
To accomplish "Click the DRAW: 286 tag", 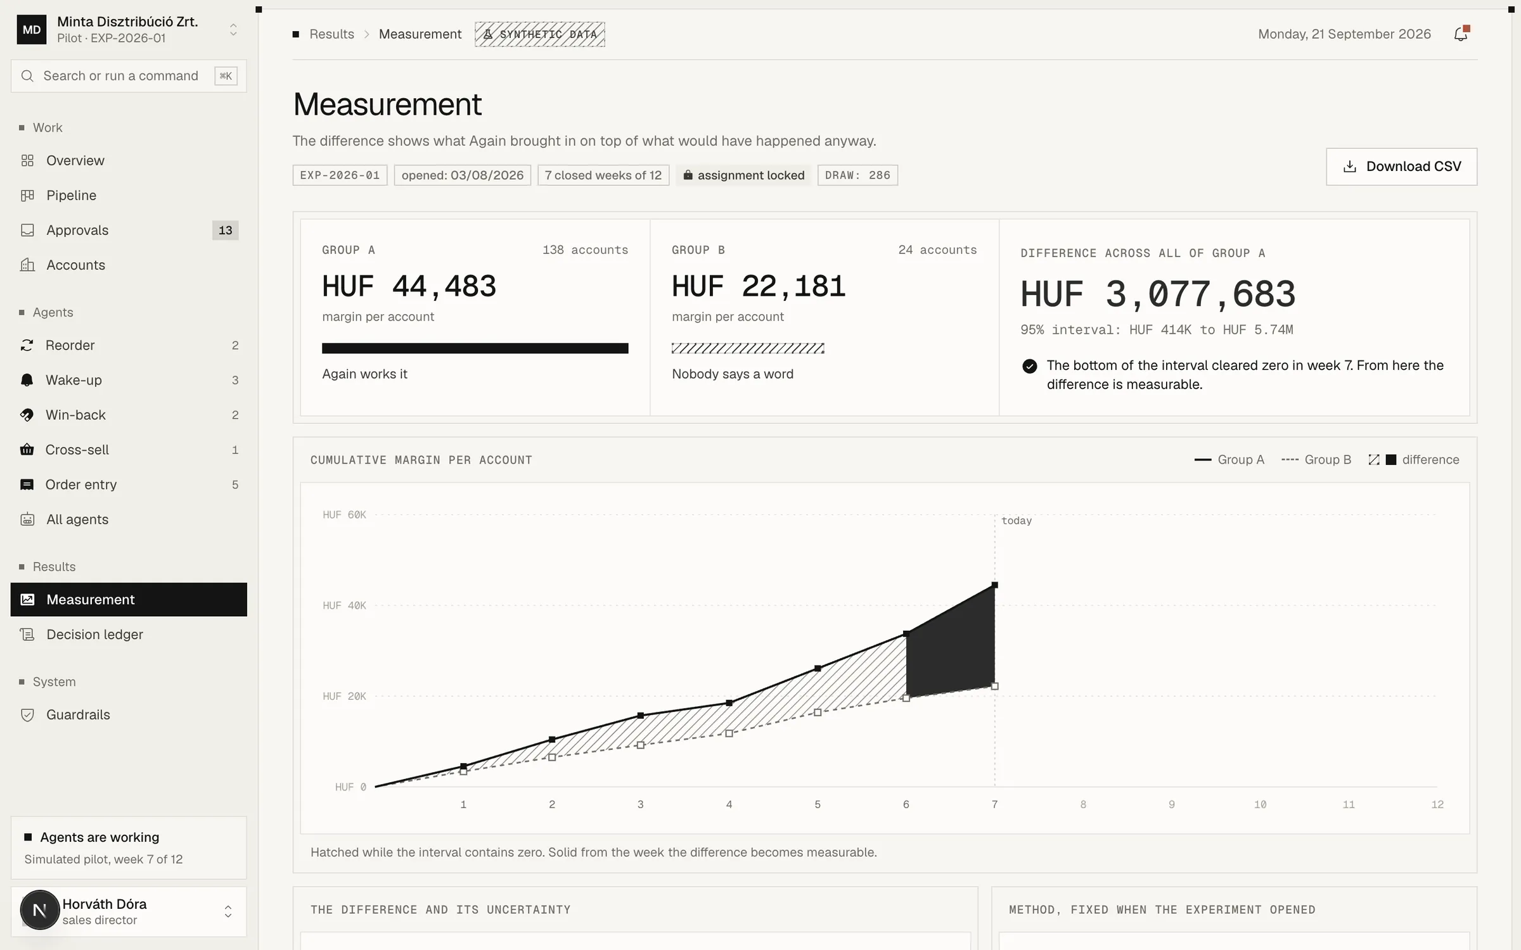I will click(857, 175).
